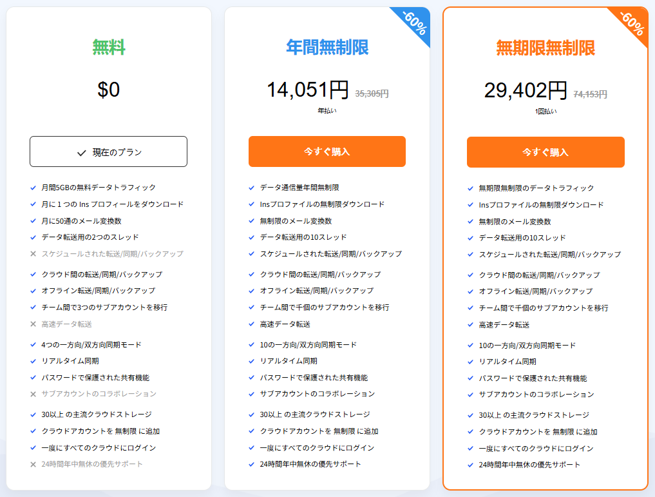Select the green 無料 plan heading
The width and height of the screenshot is (655, 497).
[108, 47]
